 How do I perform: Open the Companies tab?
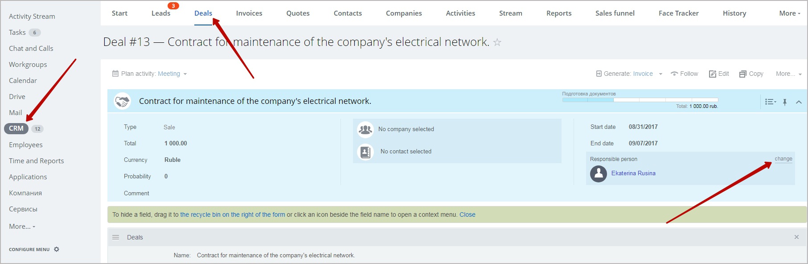pyautogui.click(x=404, y=13)
